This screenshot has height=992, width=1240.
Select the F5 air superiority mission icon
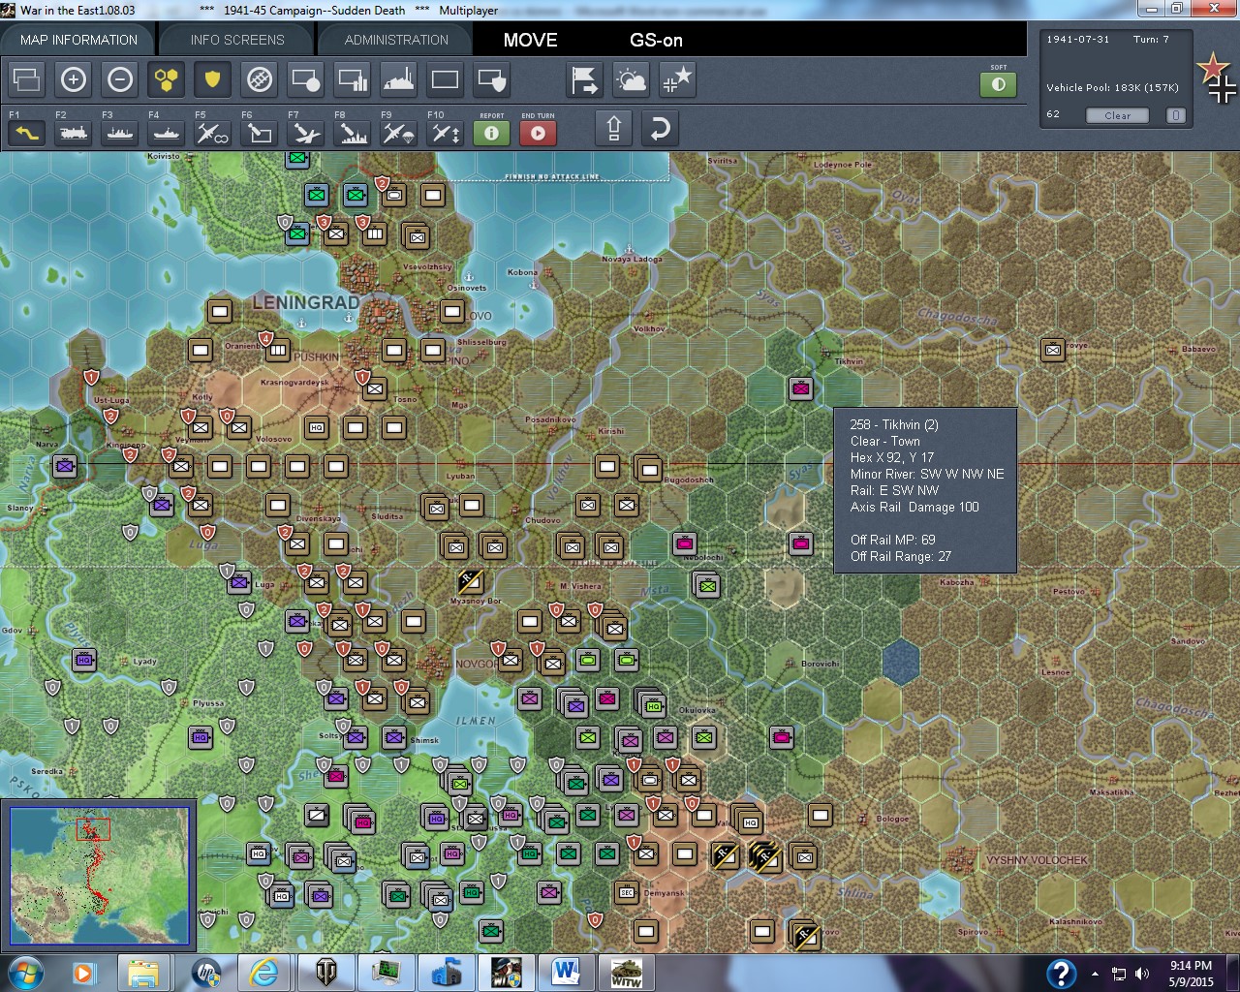click(x=212, y=133)
